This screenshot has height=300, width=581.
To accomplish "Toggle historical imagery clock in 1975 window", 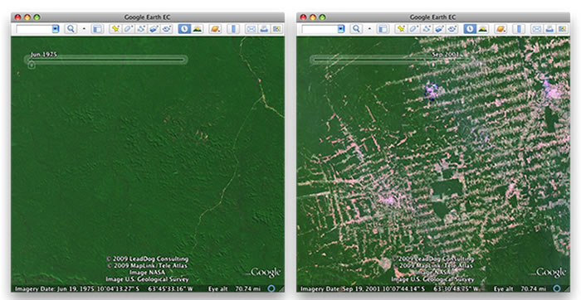I will (x=184, y=29).
